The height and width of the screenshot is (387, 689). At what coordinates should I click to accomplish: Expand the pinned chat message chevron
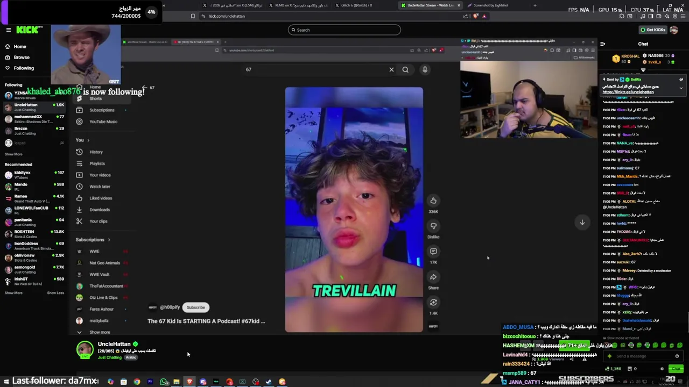pos(681,88)
